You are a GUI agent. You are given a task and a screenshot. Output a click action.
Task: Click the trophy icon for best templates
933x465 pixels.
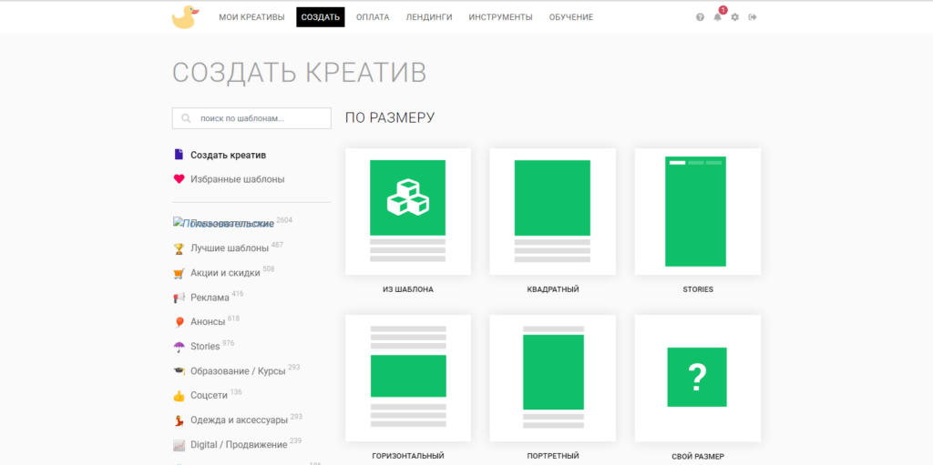tap(179, 248)
